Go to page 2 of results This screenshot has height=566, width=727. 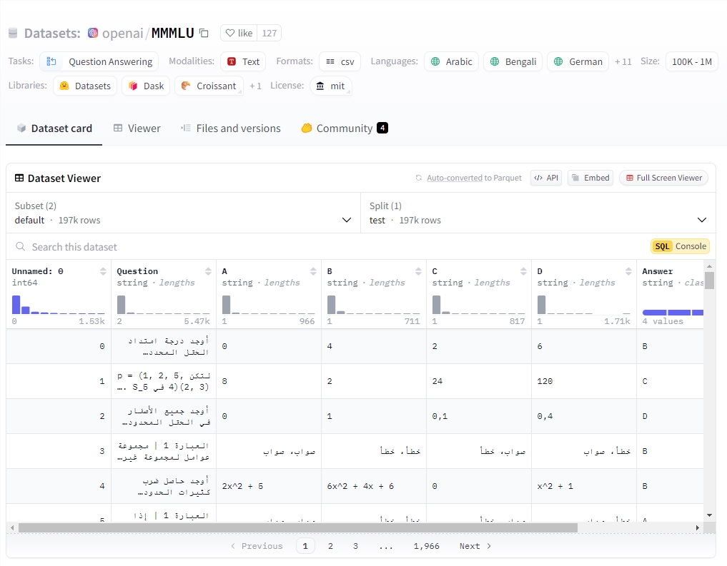330,546
